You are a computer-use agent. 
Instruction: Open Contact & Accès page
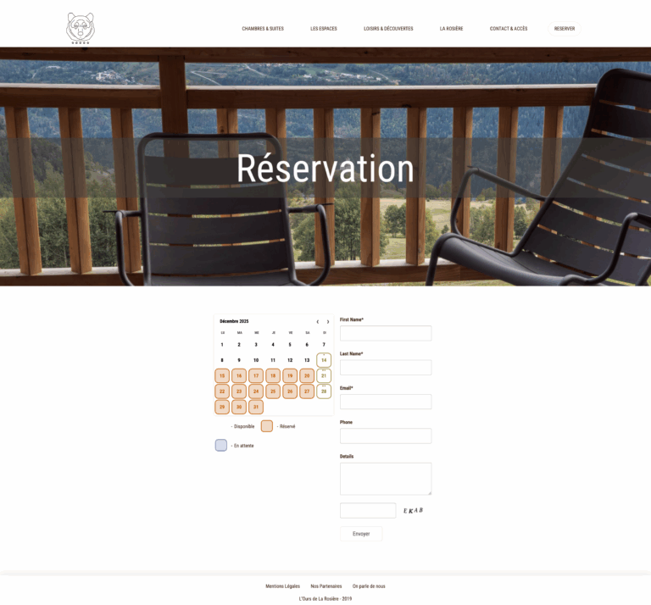(509, 29)
